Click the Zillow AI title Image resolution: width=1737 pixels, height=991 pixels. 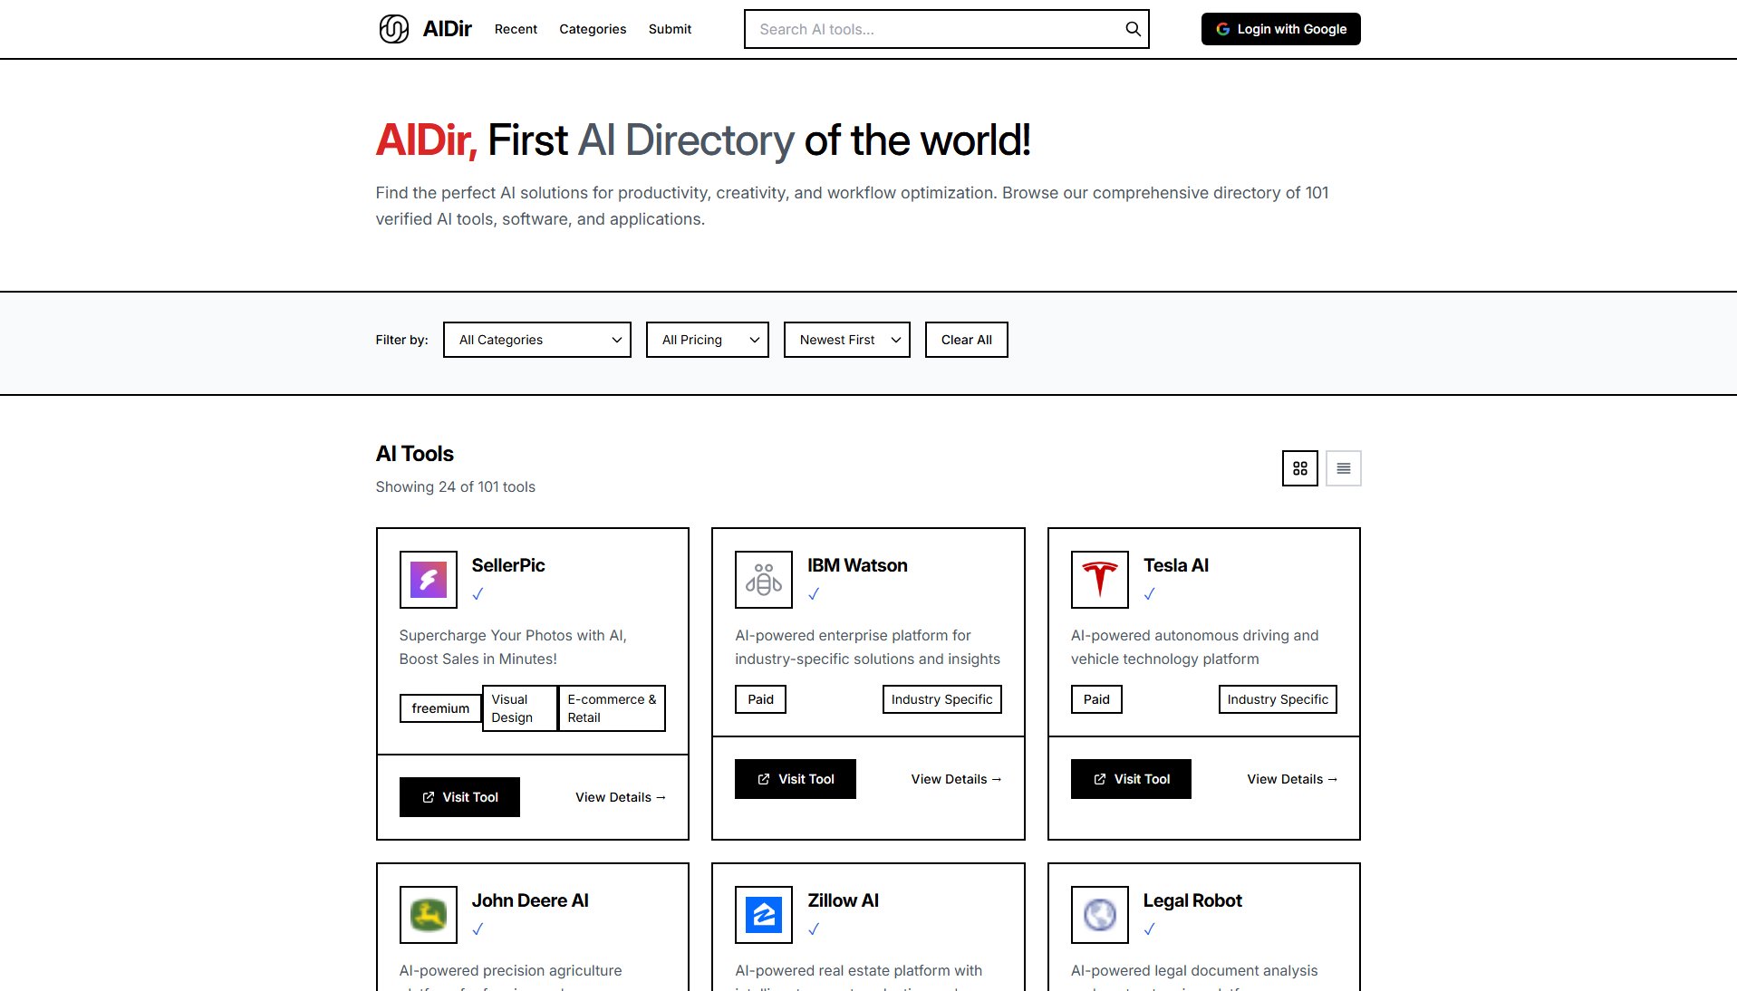click(x=843, y=900)
